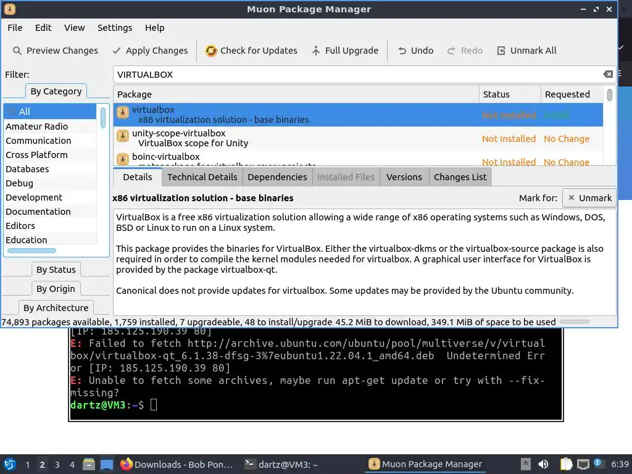The width and height of the screenshot is (632, 474).
Task: Select the All category
Action: click(50, 111)
